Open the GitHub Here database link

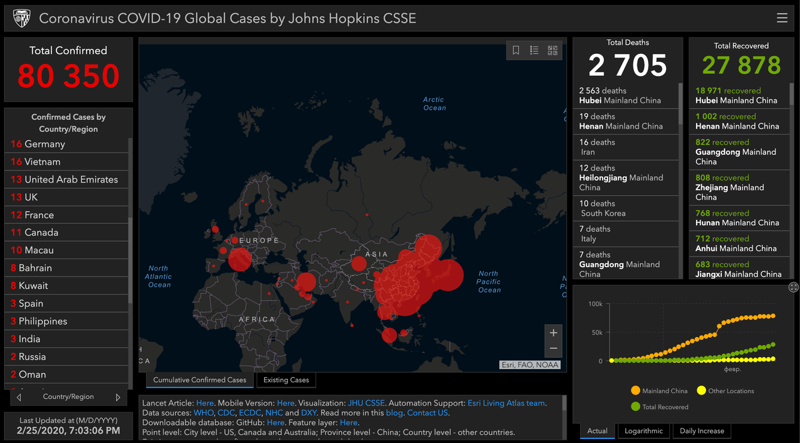pos(275,423)
